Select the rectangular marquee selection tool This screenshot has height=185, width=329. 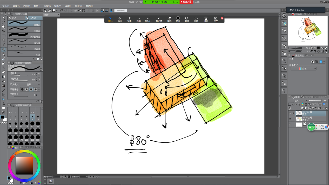4,36
